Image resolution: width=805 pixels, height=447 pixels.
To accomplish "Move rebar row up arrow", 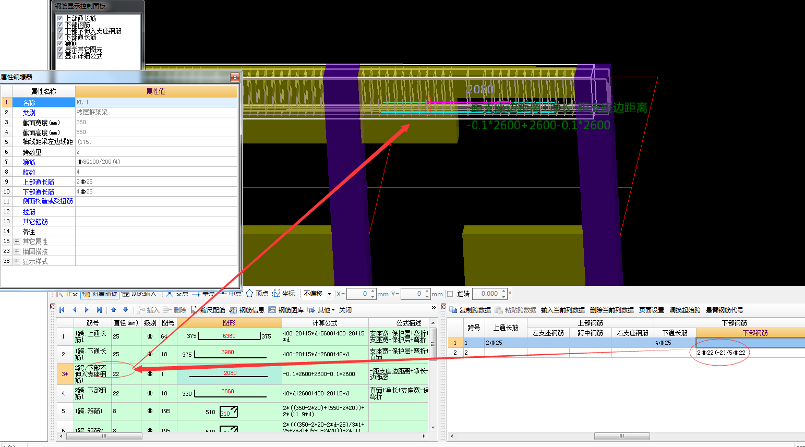I will (x=113, y=310).
